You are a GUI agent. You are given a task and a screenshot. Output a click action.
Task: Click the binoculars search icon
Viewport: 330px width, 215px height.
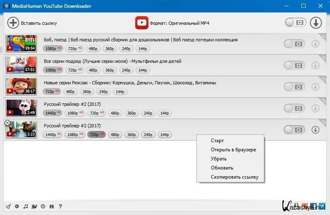(52, 206)
